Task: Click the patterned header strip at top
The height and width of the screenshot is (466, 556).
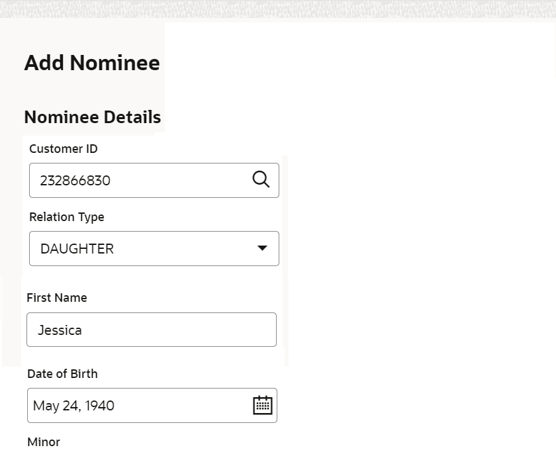Action: (x=278, y=8)
